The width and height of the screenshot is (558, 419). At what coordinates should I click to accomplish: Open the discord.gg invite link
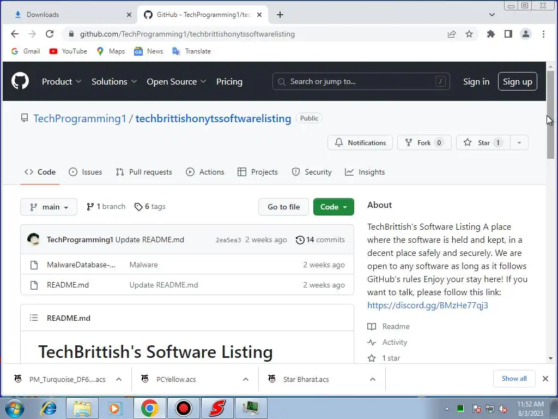click(x=427, y=306)
